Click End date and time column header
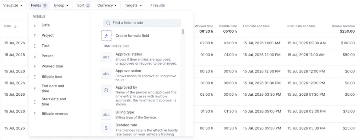Screen dimensions: 359x140 coord(256,26)
